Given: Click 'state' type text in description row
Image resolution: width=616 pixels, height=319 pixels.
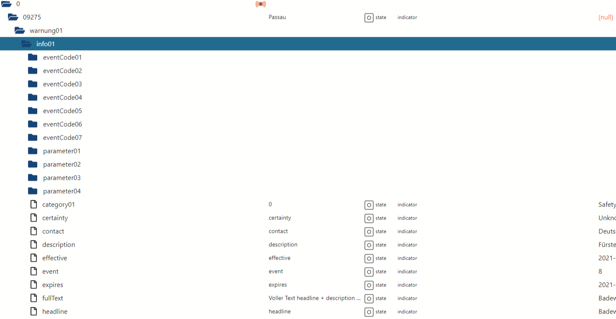Looking at the screenshot, I should point(381,245).
